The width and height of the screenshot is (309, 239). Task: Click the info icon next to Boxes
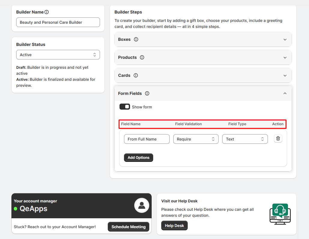(x=136, y=39)
